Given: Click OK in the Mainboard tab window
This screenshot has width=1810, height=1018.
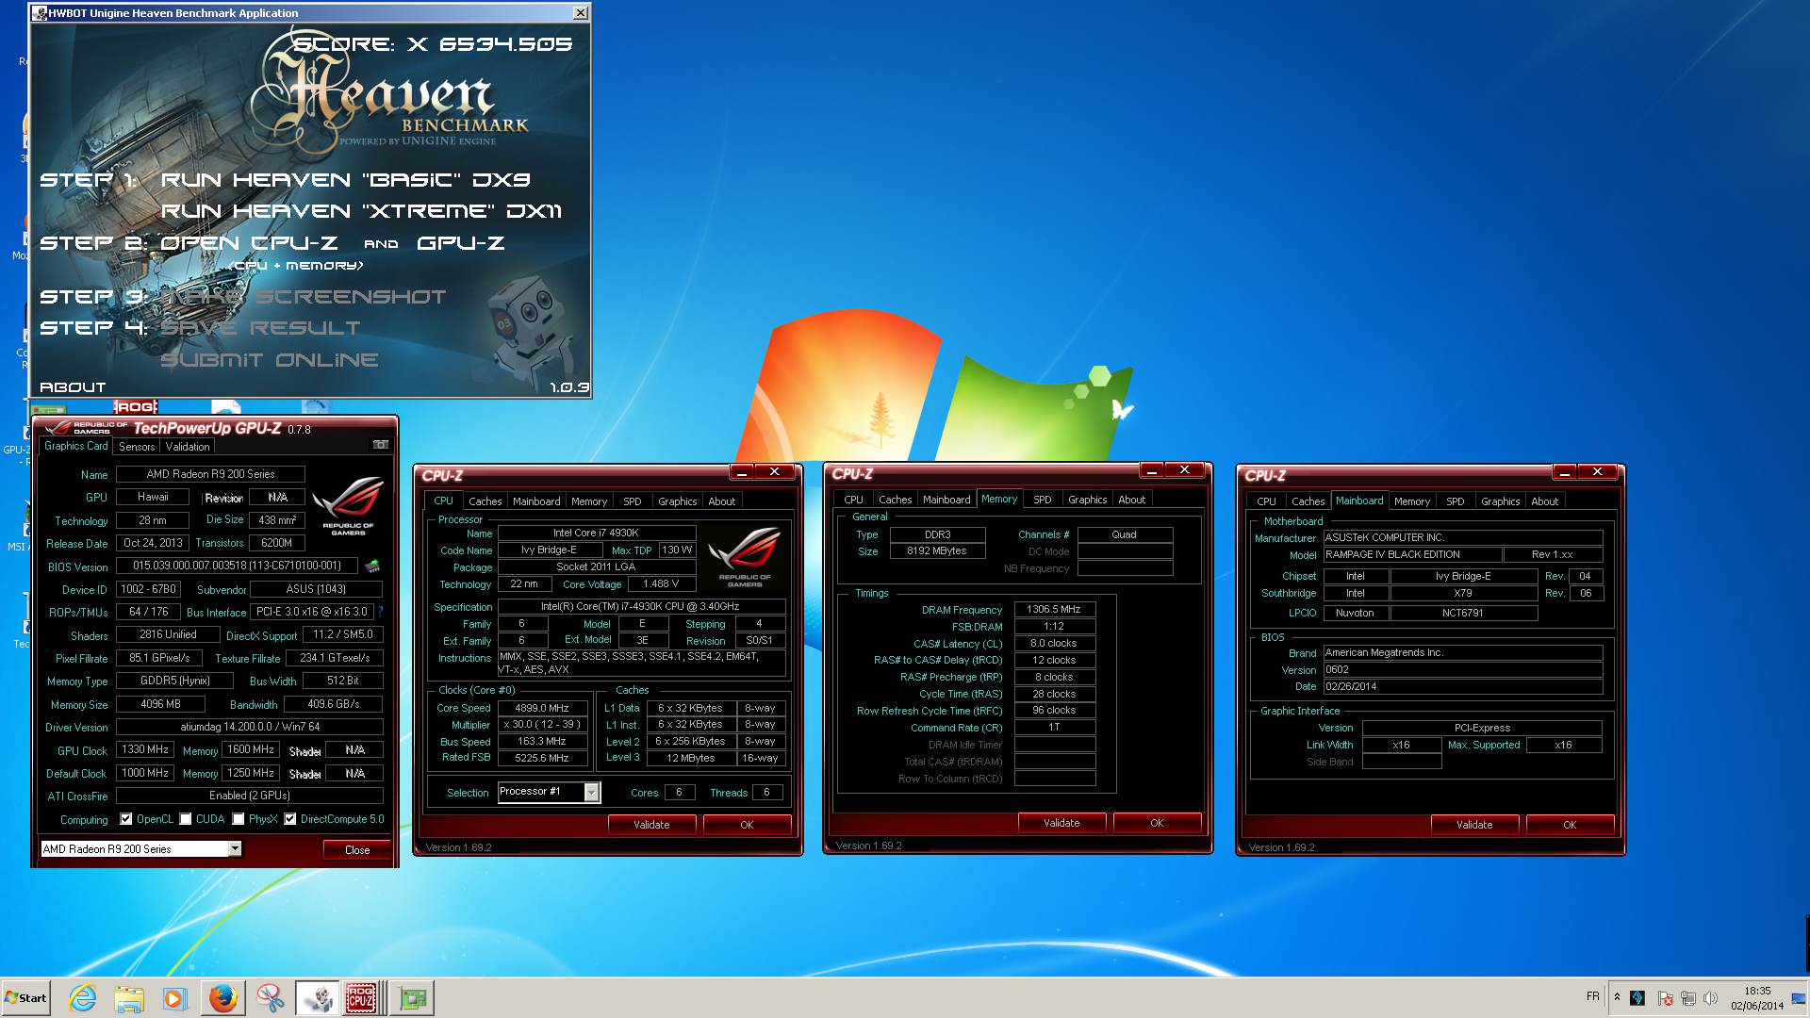Looking at the screenshot, I should click(1570, 825).
